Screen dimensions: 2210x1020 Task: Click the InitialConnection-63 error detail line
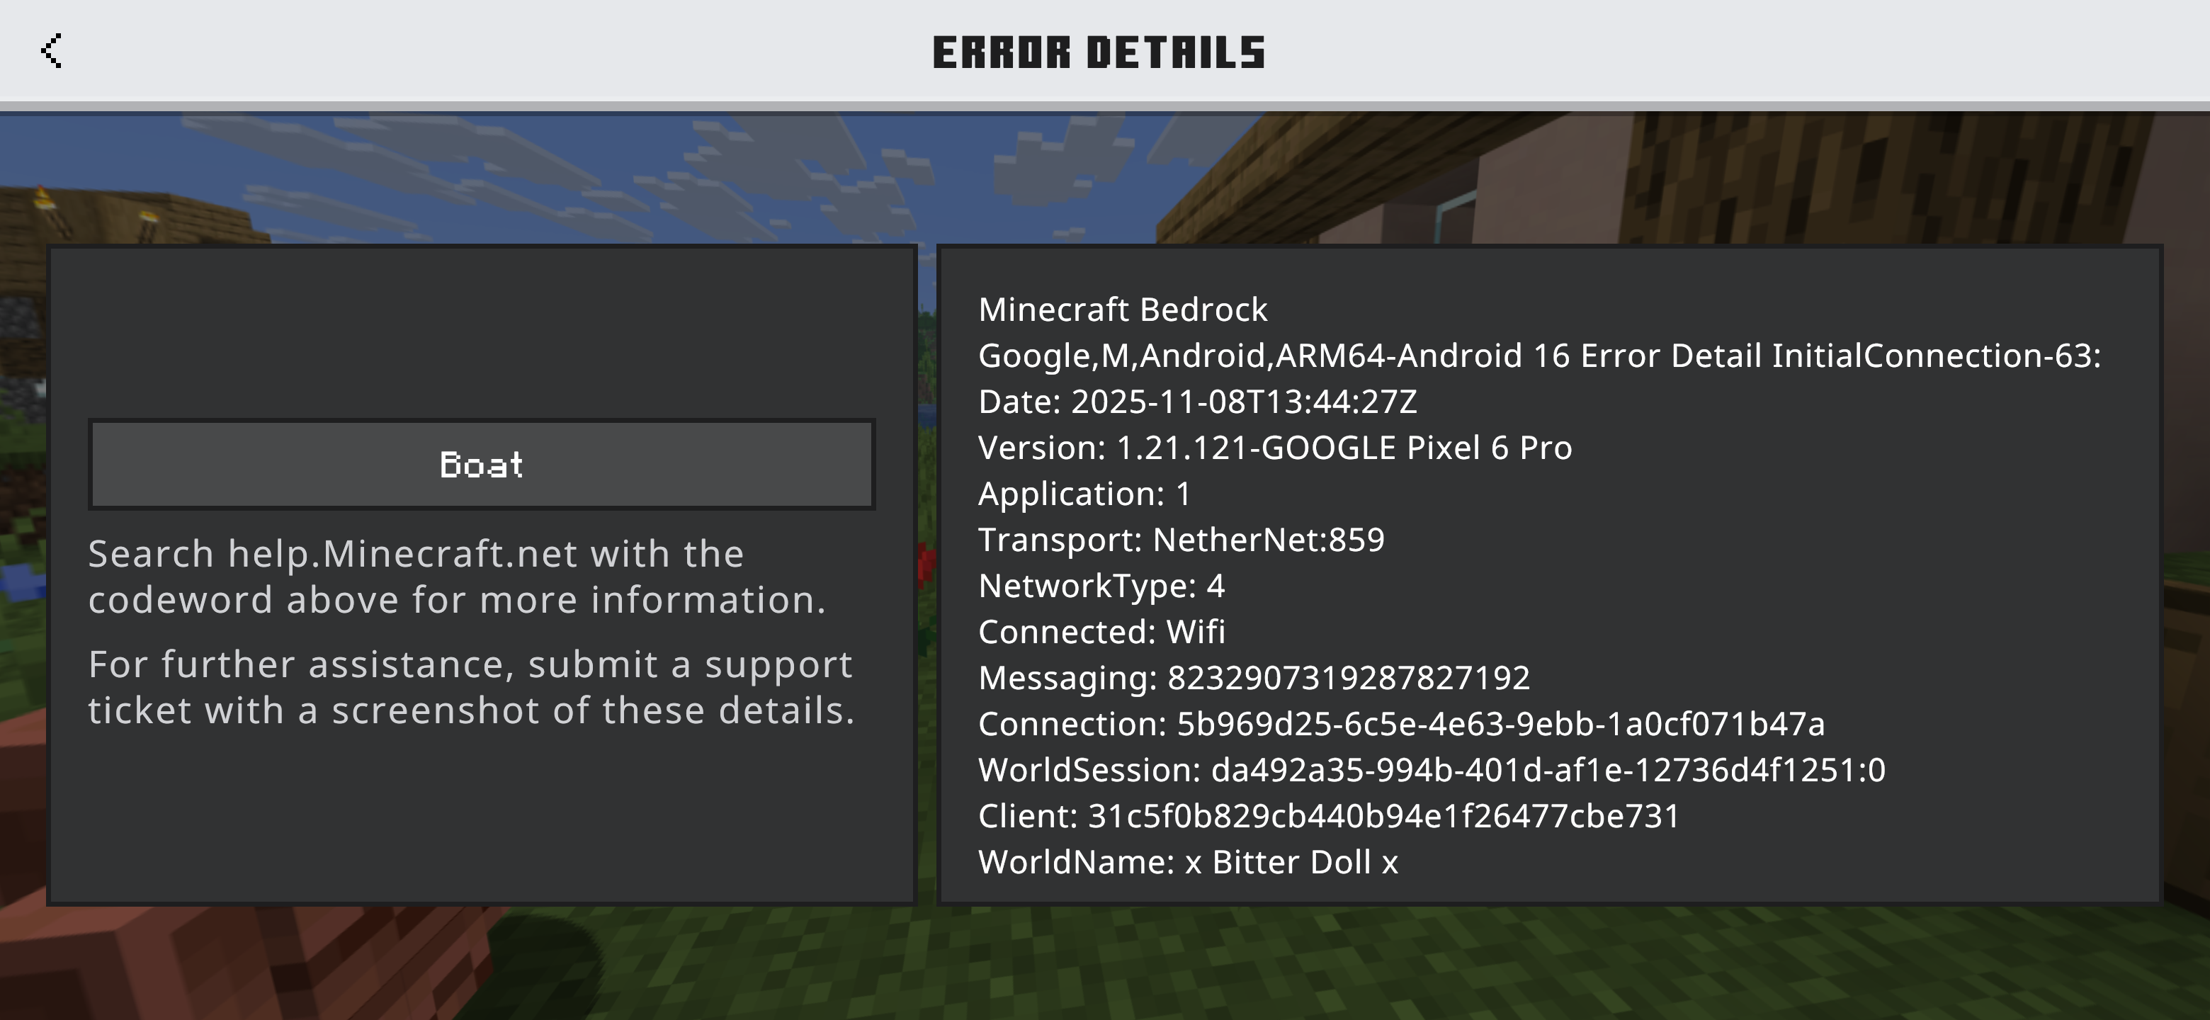1540,356
